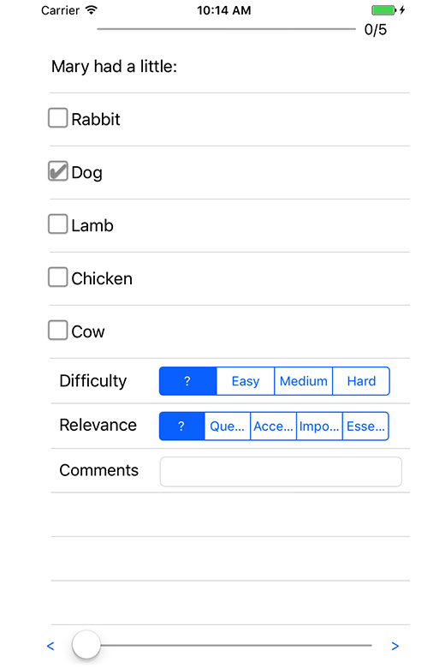The height and width of the screenshot is (668, 445).
Task: Tick the Cow answer checkbox
Action: (x=57, y=331)
